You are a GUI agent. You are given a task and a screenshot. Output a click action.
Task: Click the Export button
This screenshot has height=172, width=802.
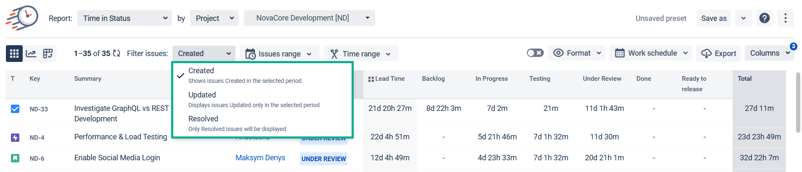pos(718,54)
